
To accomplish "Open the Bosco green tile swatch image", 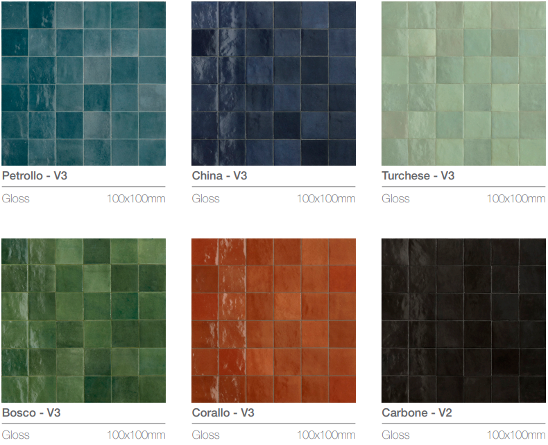I will pyautogui.click(x=83, y=320).
